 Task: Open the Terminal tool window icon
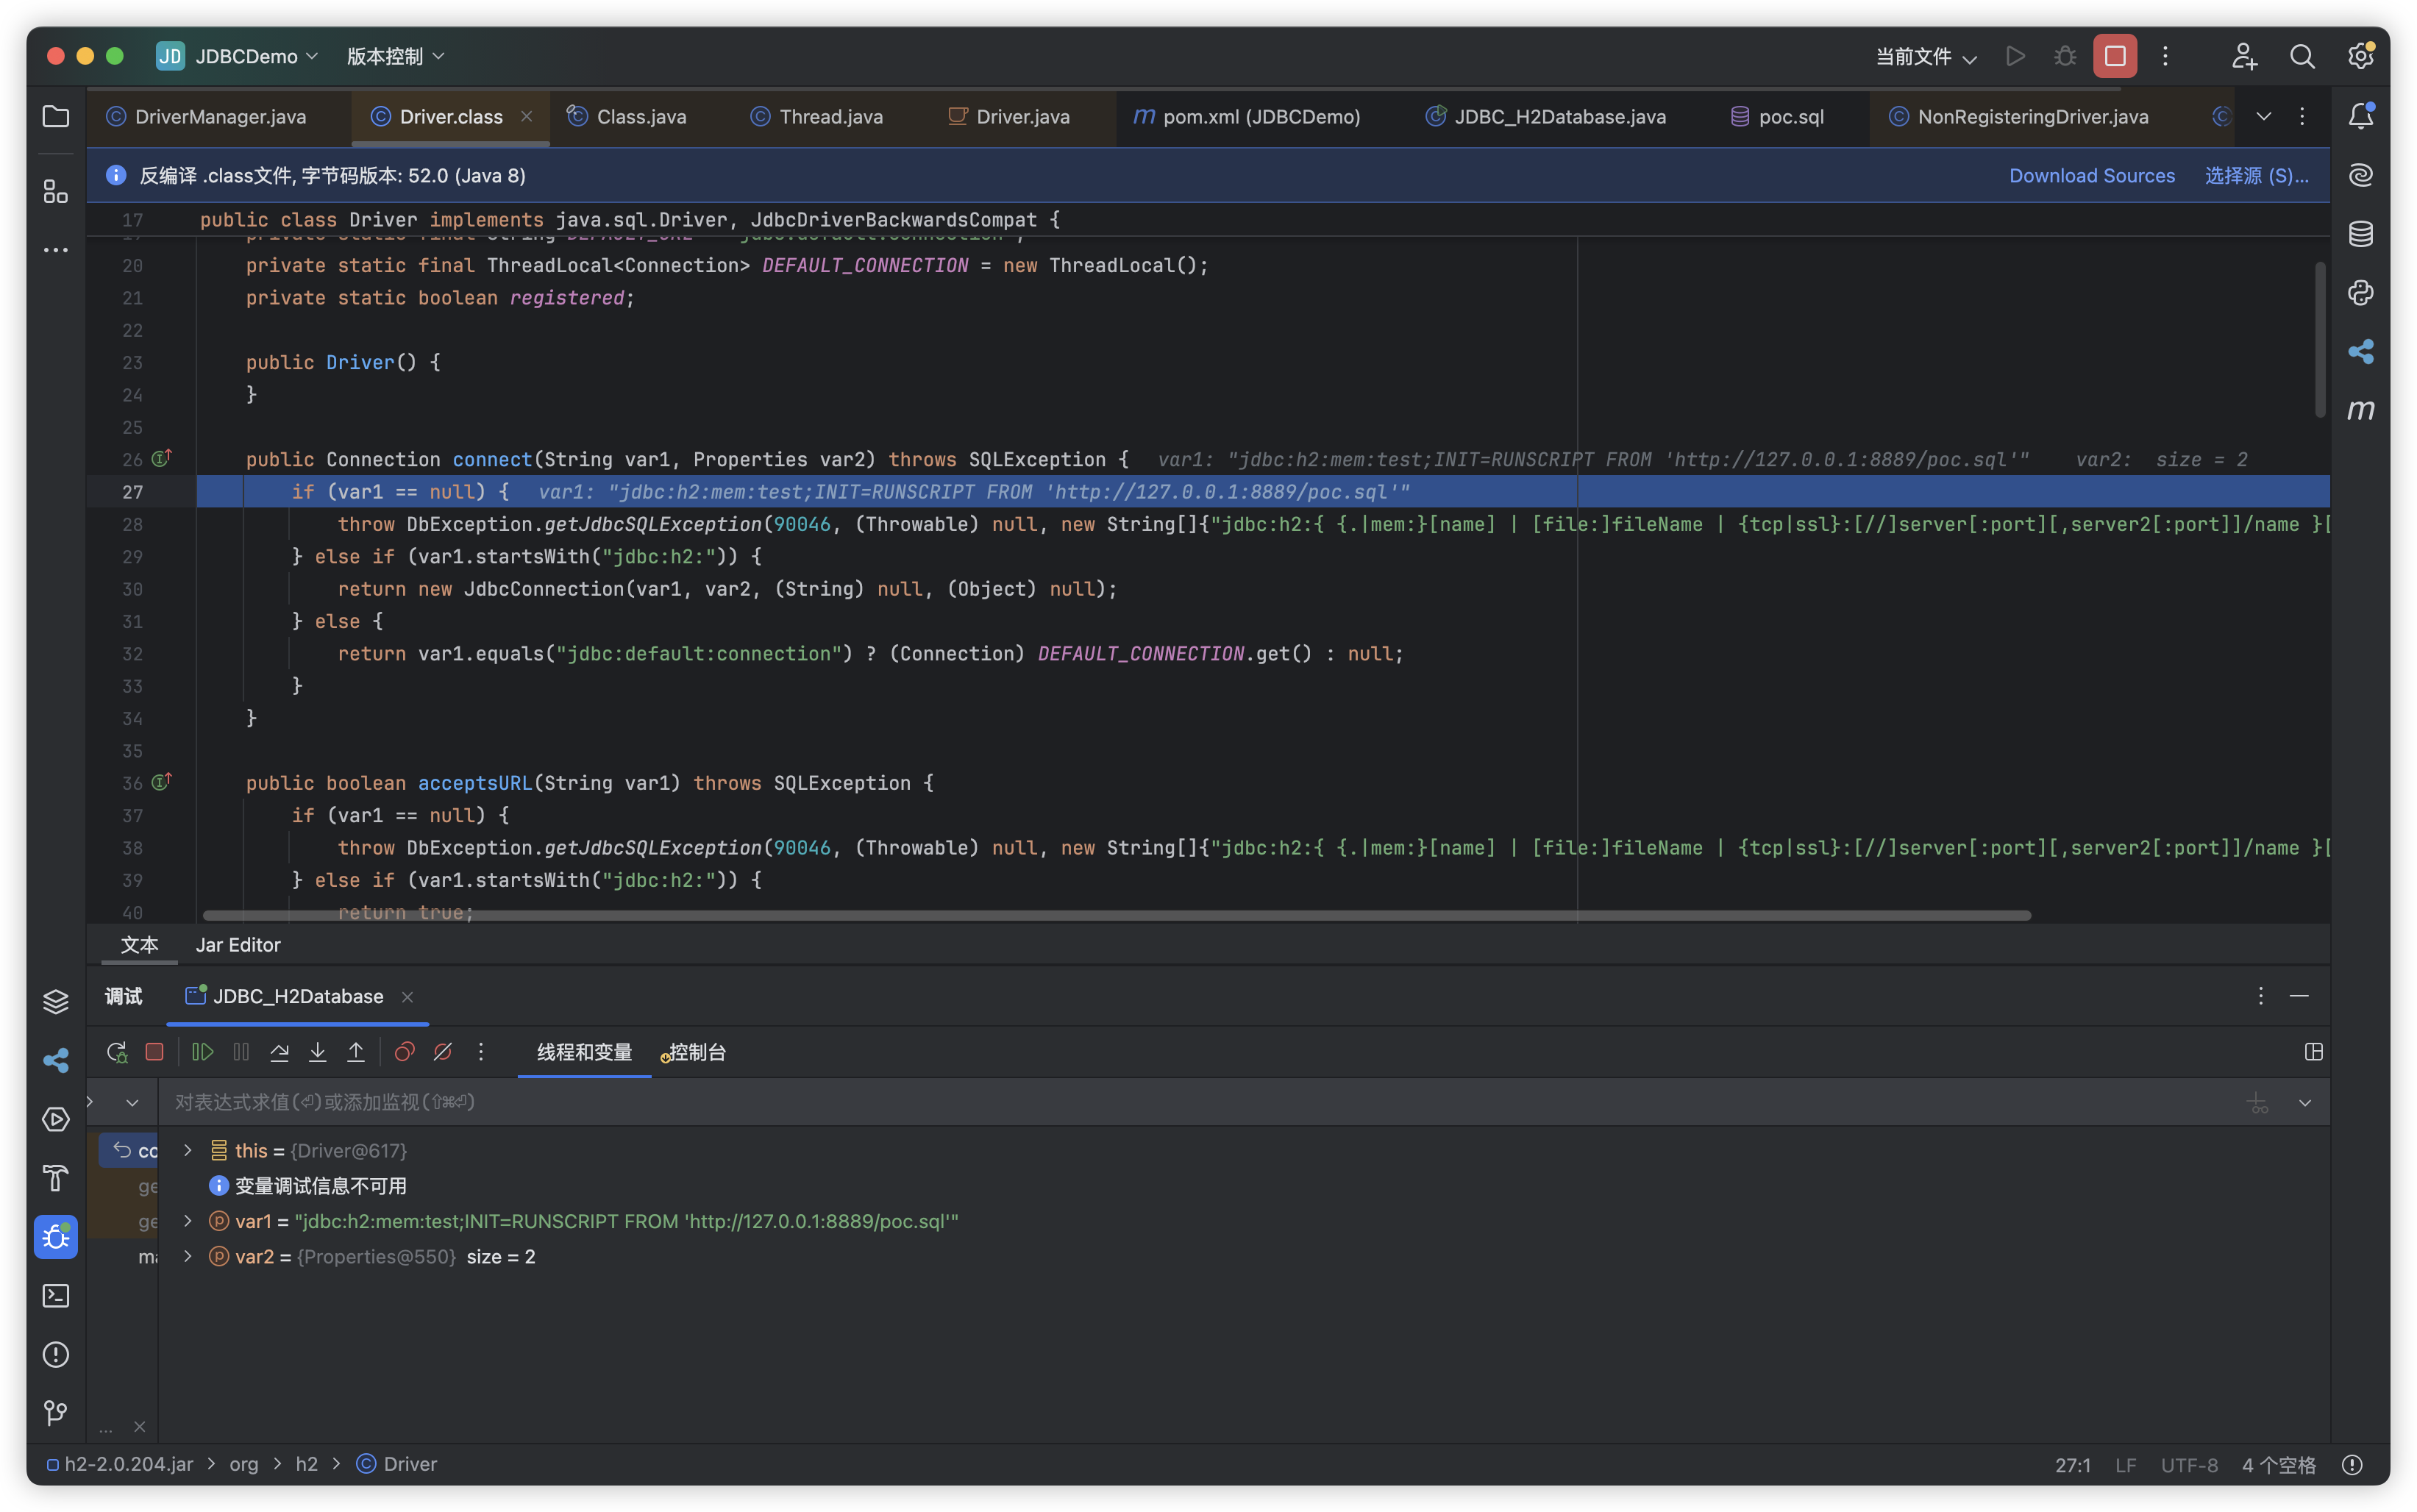click(x=56, y=1296)
